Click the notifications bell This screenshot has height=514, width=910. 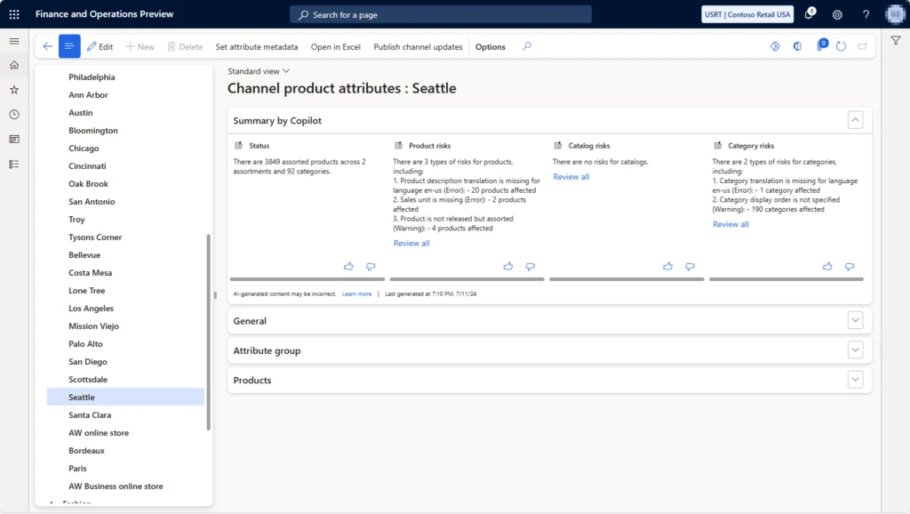pos(807,14)
